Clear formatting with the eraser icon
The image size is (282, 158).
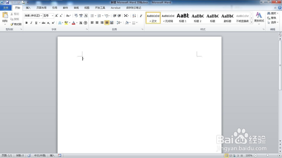click(76, 15)
